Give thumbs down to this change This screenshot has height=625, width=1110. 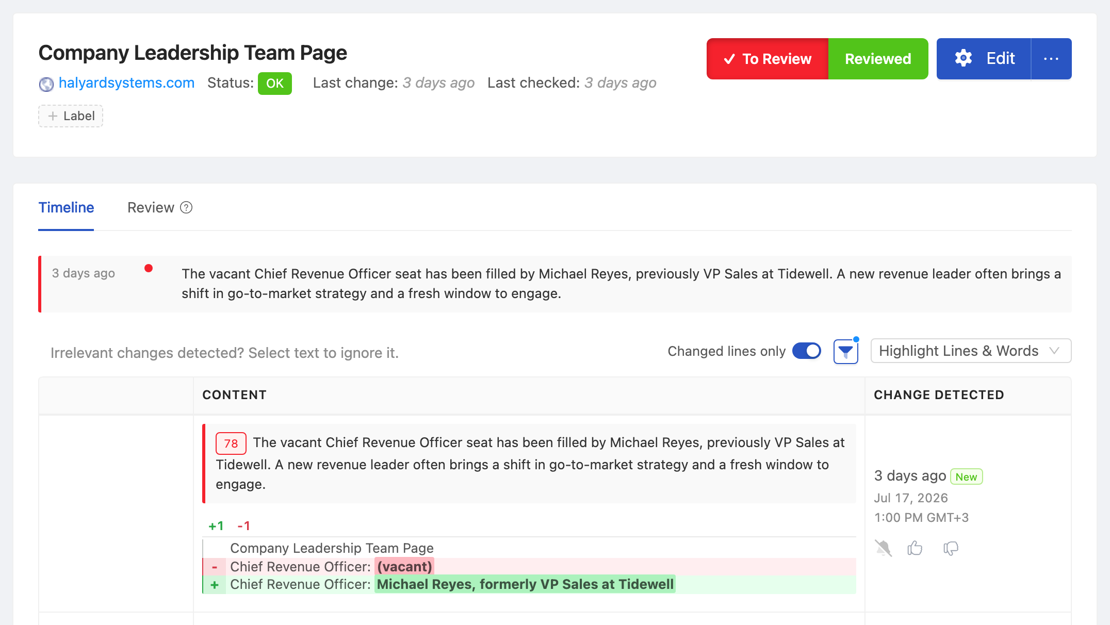(x=951, y=548)
